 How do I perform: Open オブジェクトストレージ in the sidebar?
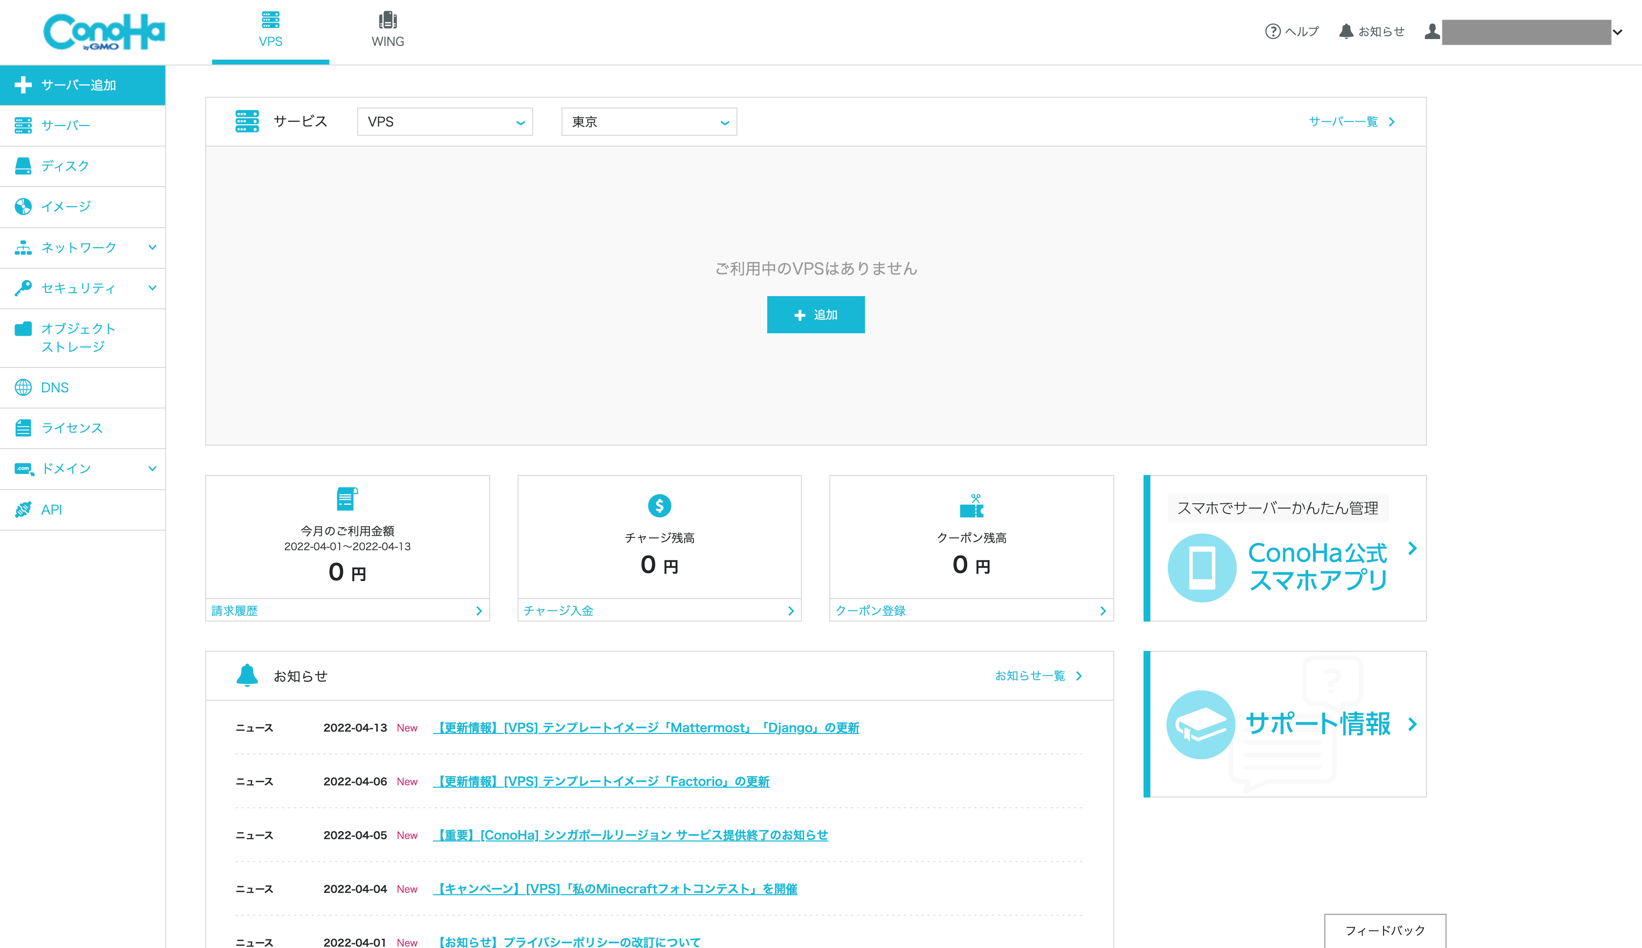[83, 338]
